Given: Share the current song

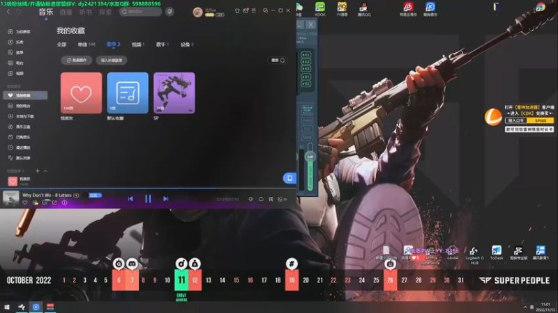Looking at the screenshot, I should (54, 202).
